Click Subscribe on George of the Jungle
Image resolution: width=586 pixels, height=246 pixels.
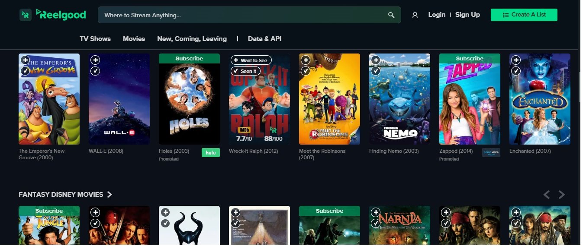coord(49,211)
